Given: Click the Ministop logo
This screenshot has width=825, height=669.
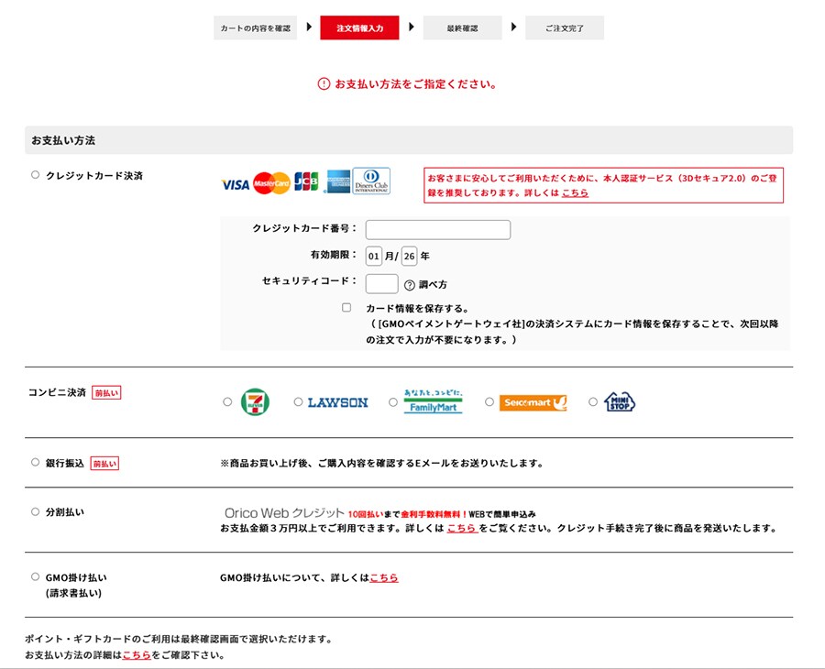Looking at the screenshot, I should (620, 402).
